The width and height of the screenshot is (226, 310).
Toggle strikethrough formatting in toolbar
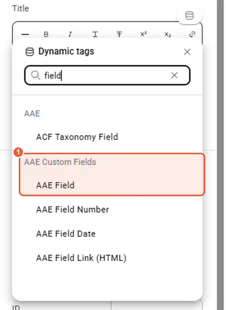(119, 34)
